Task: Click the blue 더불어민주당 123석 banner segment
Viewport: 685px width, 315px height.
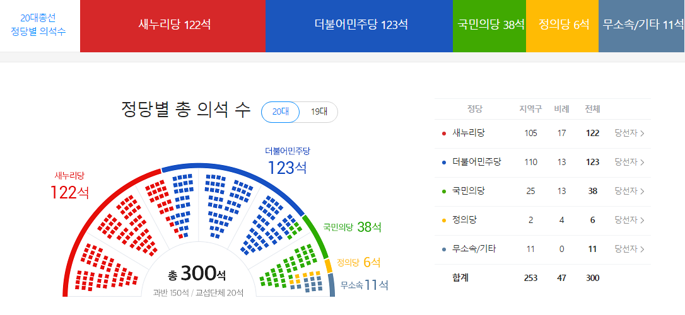Action: pos(359,26)
